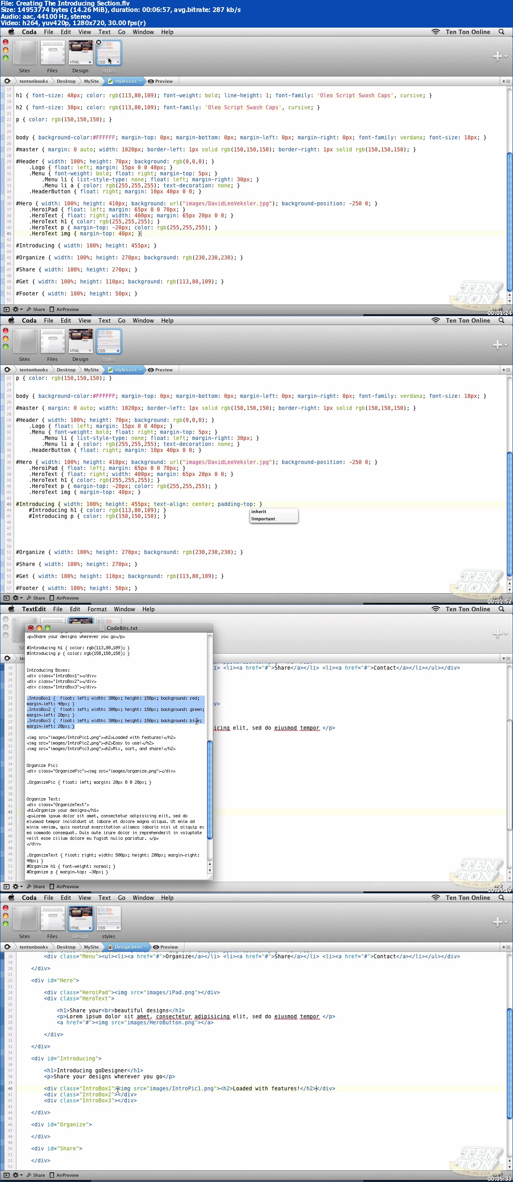Open Design thumbnail in autocomplete frame (00:02:52)
The image size is (513, 1182).
click(x=80, y=341)
